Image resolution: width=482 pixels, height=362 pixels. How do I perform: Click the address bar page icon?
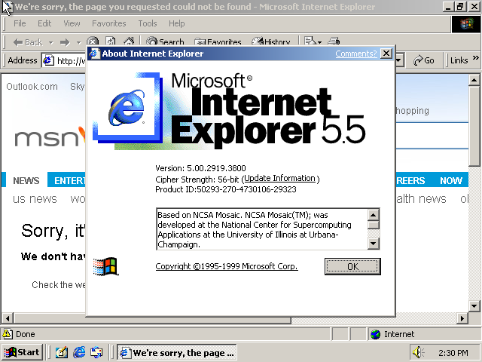coord(48,60)
